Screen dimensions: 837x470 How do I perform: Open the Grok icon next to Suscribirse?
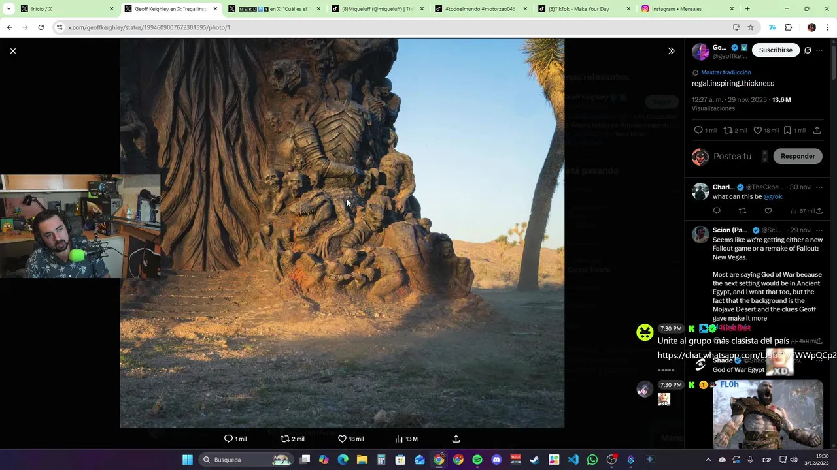(x=808, y=50)
